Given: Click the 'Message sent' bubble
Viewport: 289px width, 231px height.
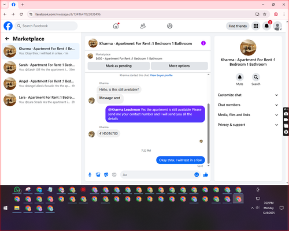Looking at the screenshot, I should tap(110, 98).
